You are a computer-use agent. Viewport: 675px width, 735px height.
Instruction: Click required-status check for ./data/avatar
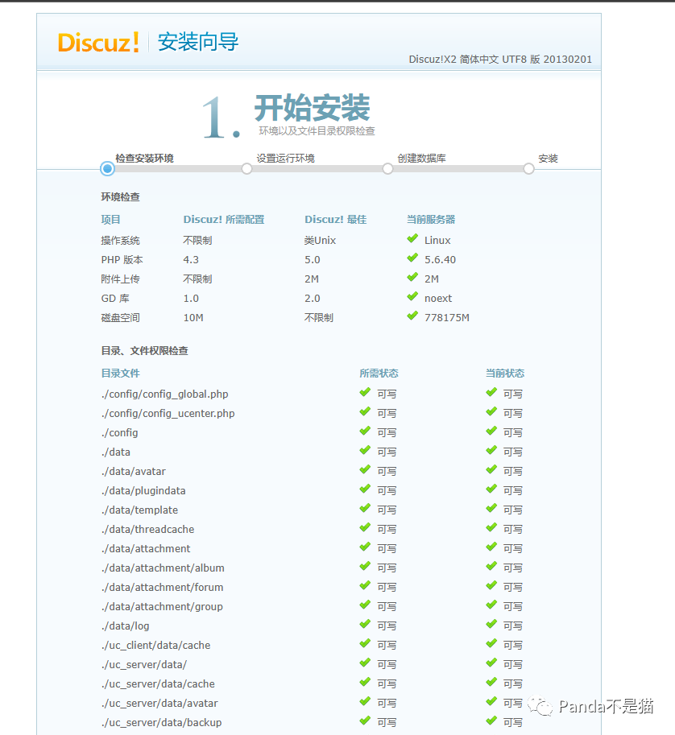[x=365, y=470]
